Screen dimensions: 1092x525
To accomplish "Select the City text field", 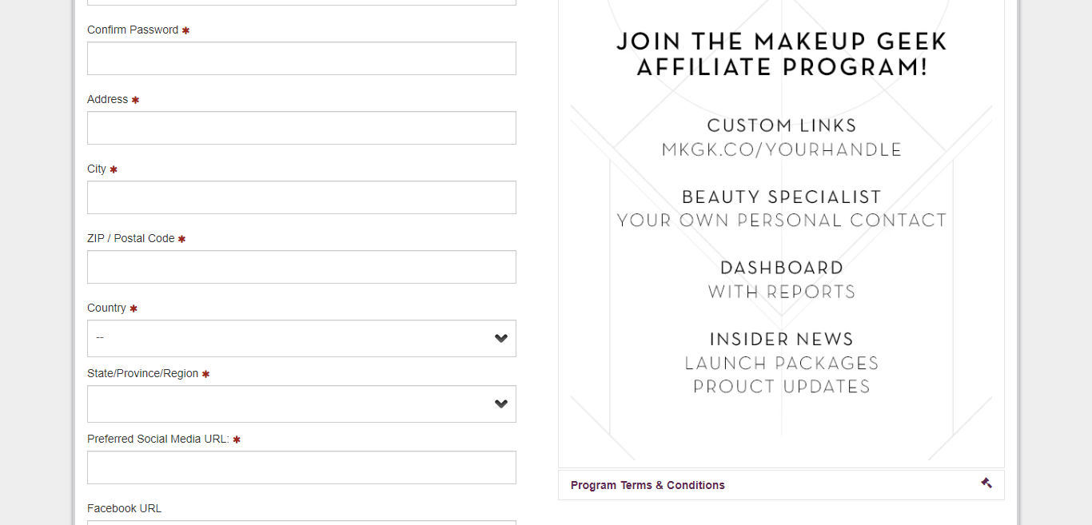I will 301,197.
